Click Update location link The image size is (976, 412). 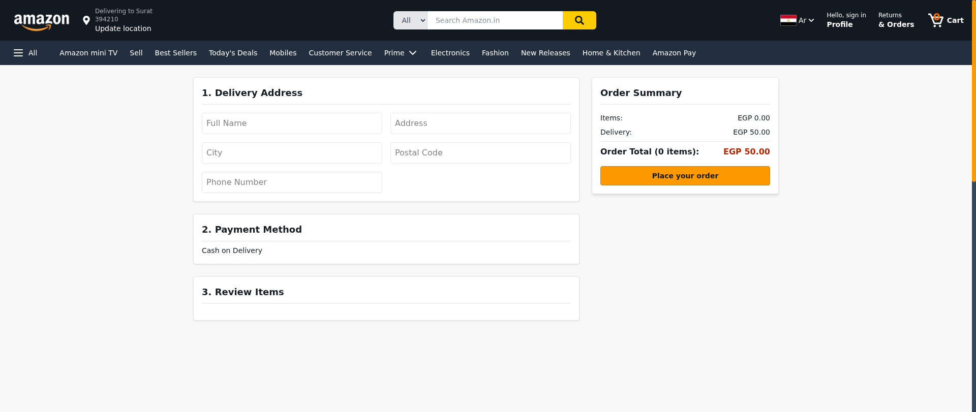click(x=123, y=28)
